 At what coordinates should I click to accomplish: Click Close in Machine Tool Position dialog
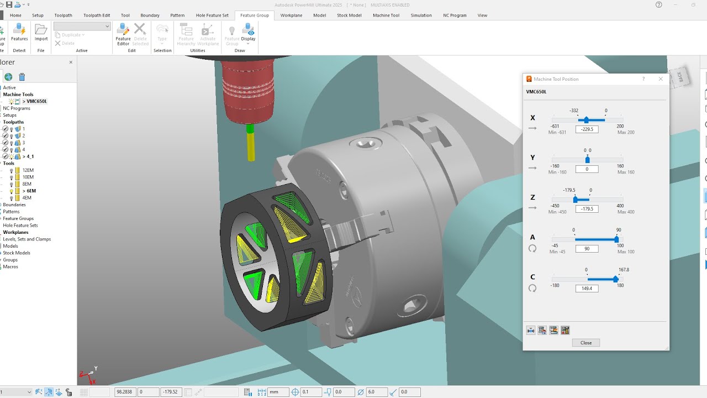pos(586,343)
